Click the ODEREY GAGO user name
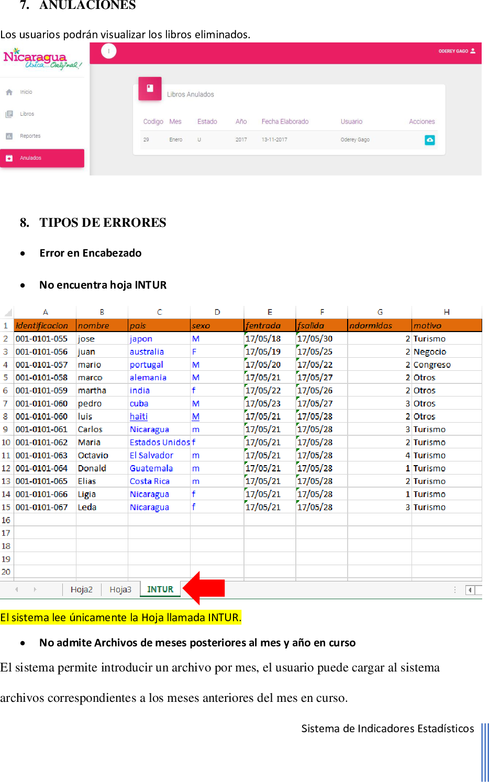This screenshot has width=489, height=782. pyautogui.click(x=453, y=51)
